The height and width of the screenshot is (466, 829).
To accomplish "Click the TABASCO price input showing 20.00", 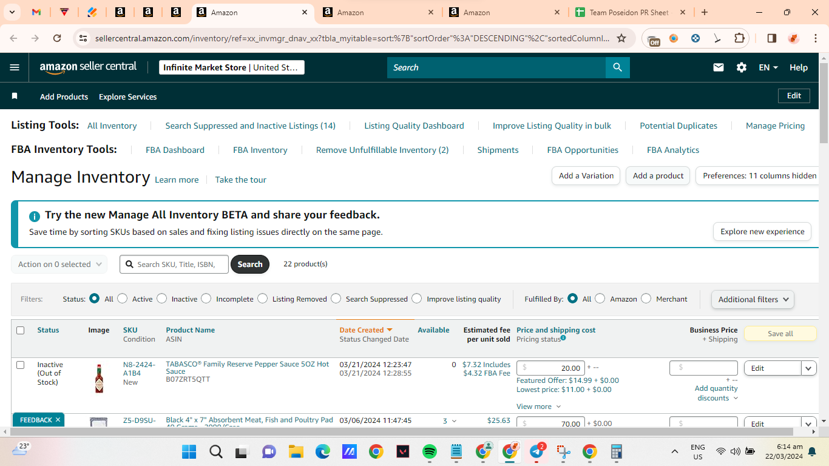I will point(550,368).
